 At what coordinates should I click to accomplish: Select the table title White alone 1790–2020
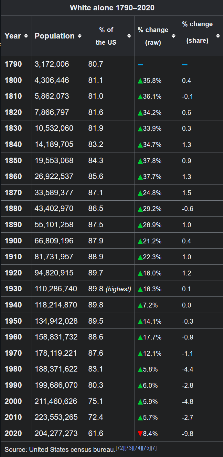pyautogui.click(x=112, y=8)
